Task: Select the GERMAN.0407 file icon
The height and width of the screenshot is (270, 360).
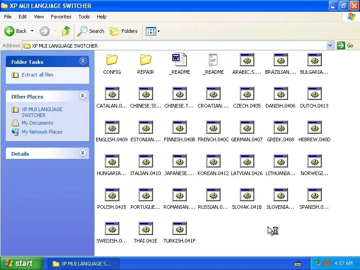Action: click(247, 127)
